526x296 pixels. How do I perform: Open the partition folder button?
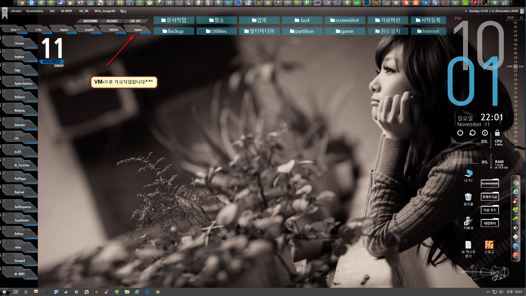point(302,31)
